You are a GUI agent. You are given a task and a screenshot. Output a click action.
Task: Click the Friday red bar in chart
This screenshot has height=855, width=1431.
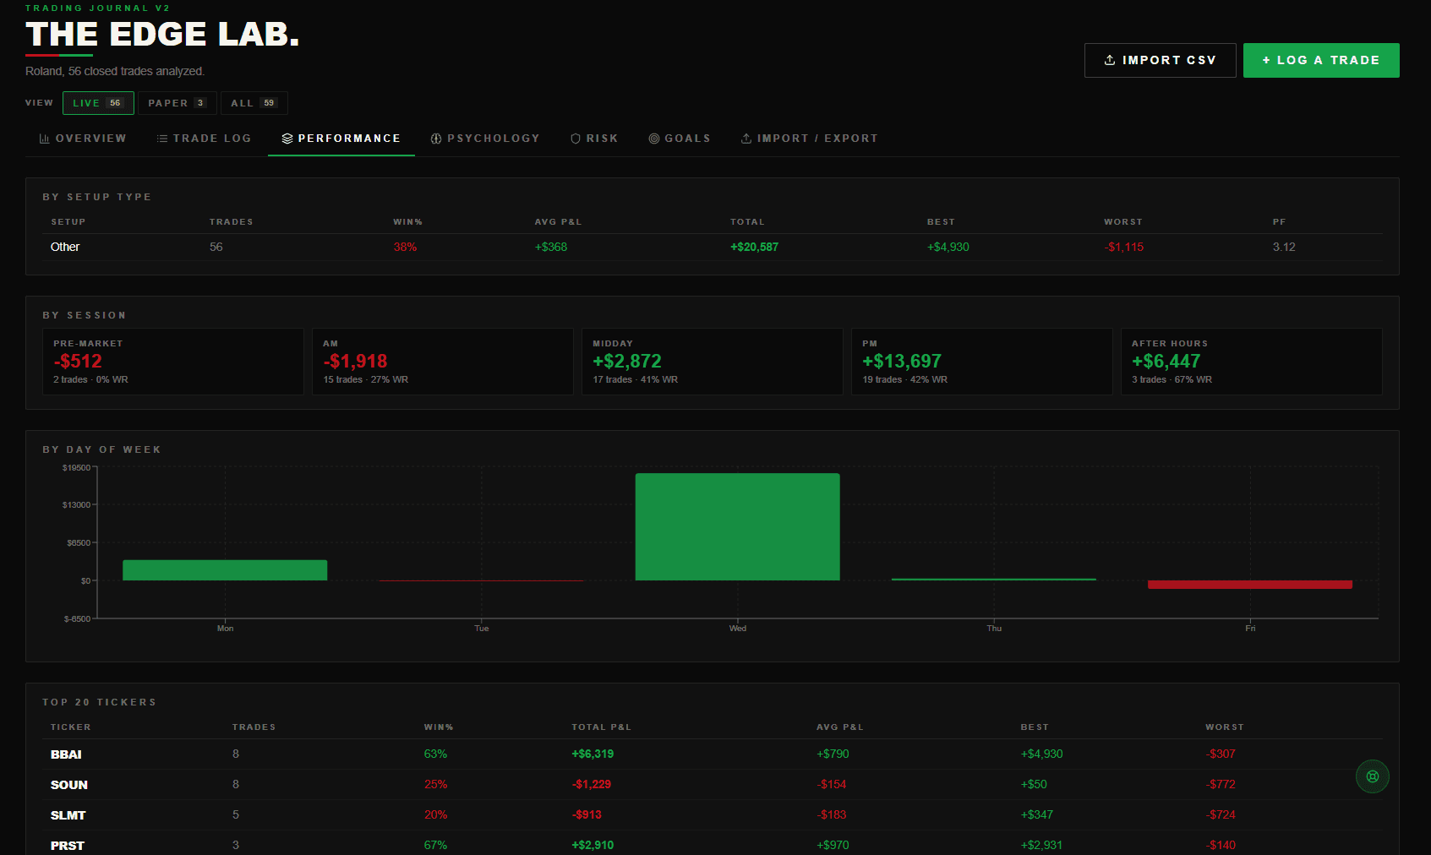pyautogui.click(x=1250, y=585)
